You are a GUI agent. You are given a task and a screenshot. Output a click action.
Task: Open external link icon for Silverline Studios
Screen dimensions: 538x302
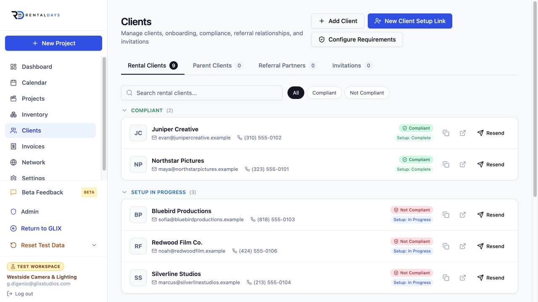(463, 278)
